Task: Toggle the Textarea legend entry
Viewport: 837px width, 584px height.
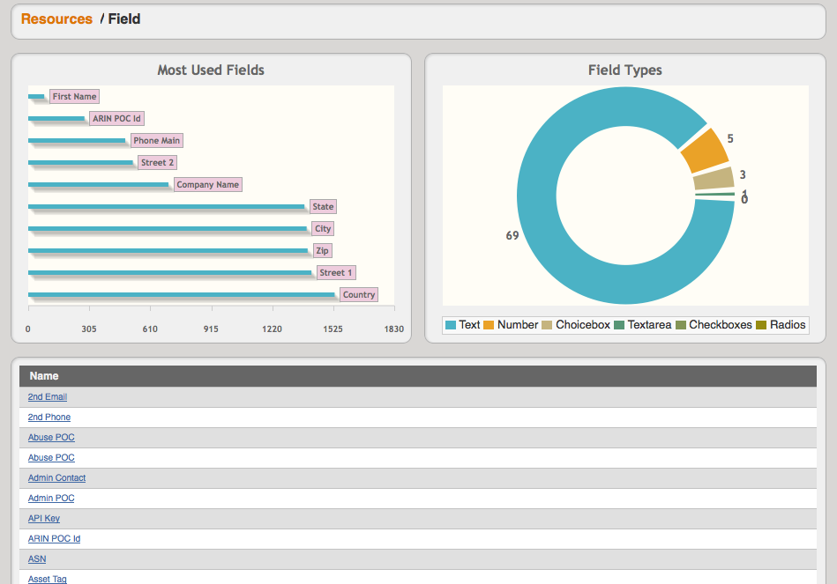Action: click(x=648, y=325)
